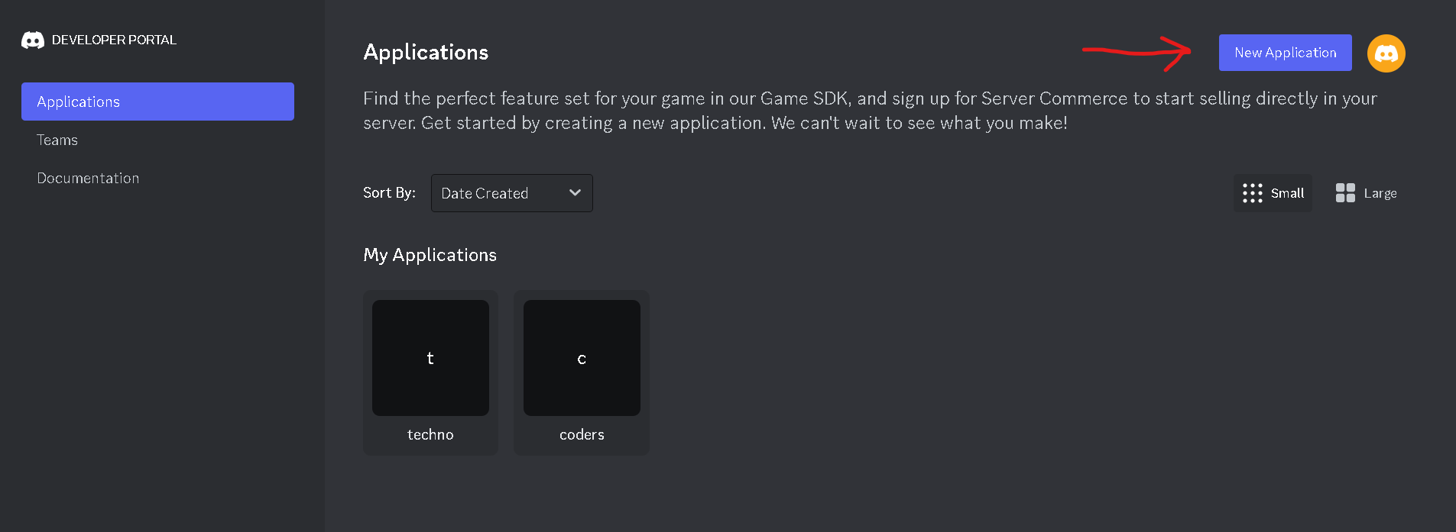Click the Discord logo in the top left

[31, 39]
